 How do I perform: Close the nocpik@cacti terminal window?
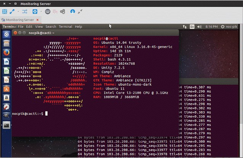point(15,33)
